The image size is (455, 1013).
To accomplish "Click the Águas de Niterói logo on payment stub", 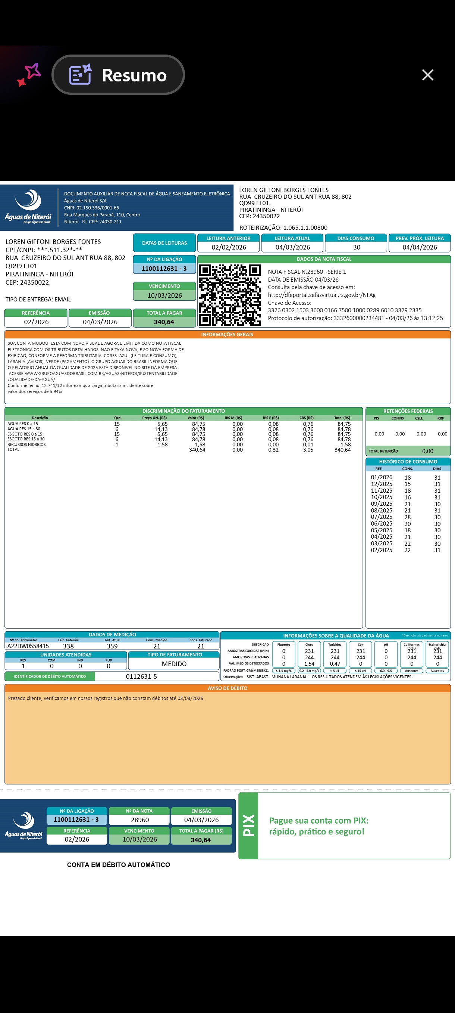I will coord(23,825).
